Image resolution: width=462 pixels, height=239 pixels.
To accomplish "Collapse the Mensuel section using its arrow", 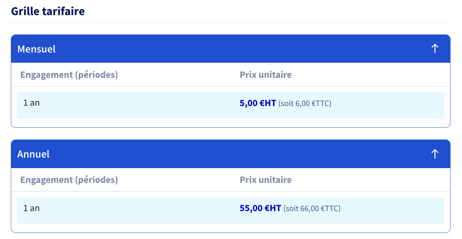I will pos(435,49).
